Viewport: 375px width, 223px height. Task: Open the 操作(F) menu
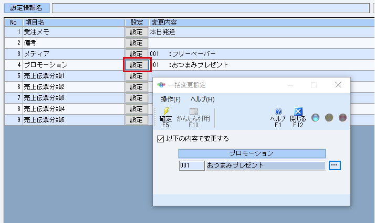pyautogui.click(x=171, y=99)
